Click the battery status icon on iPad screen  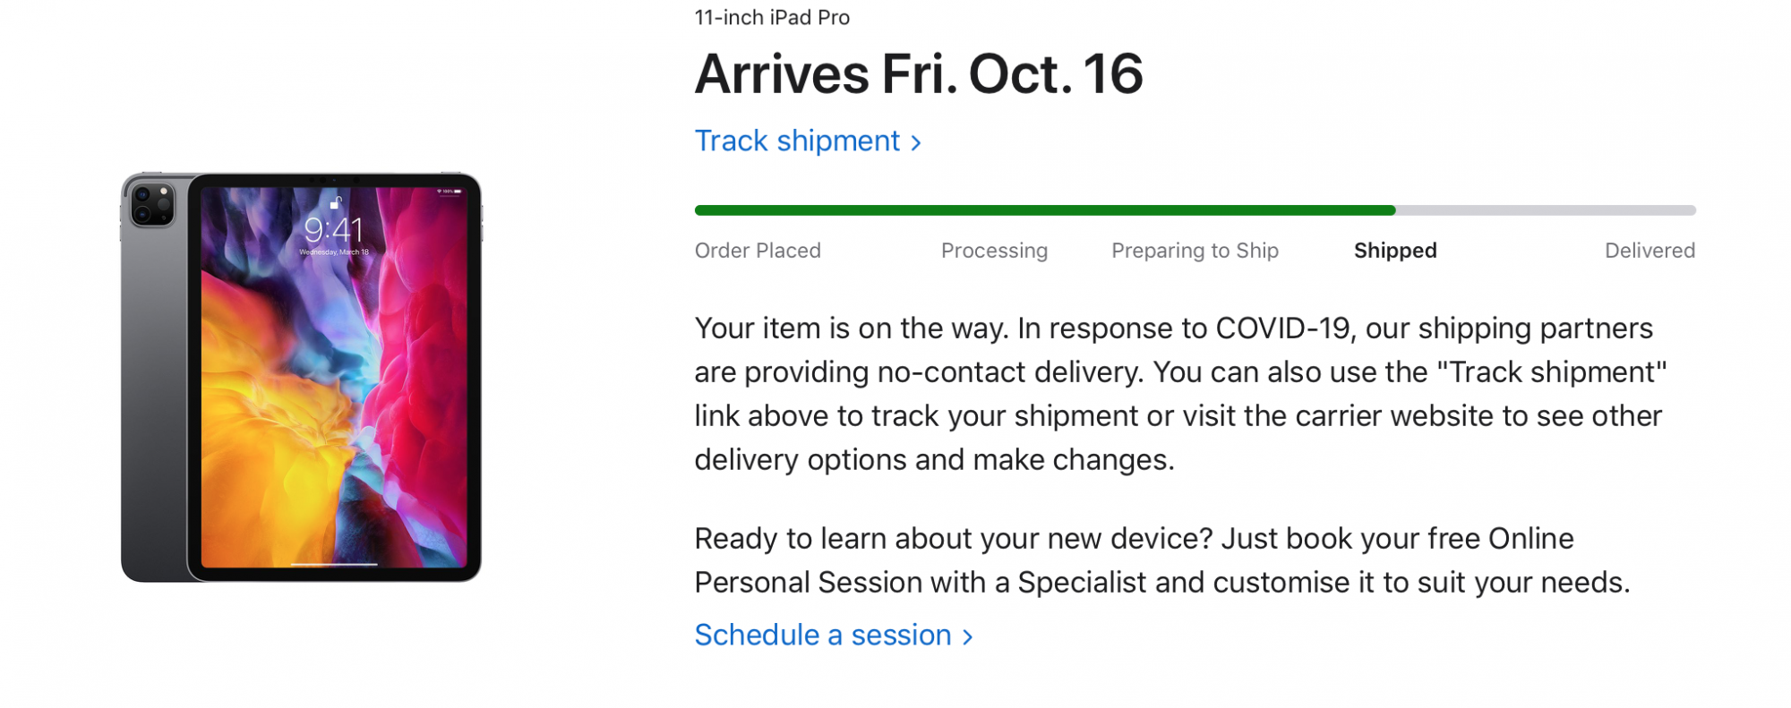pyautogui.click(x=457, y=192)
